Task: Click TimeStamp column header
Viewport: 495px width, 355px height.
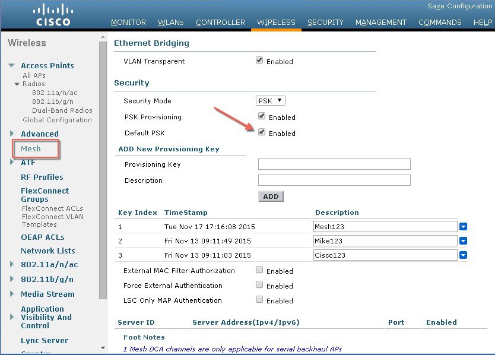Action: click(186, 213)
